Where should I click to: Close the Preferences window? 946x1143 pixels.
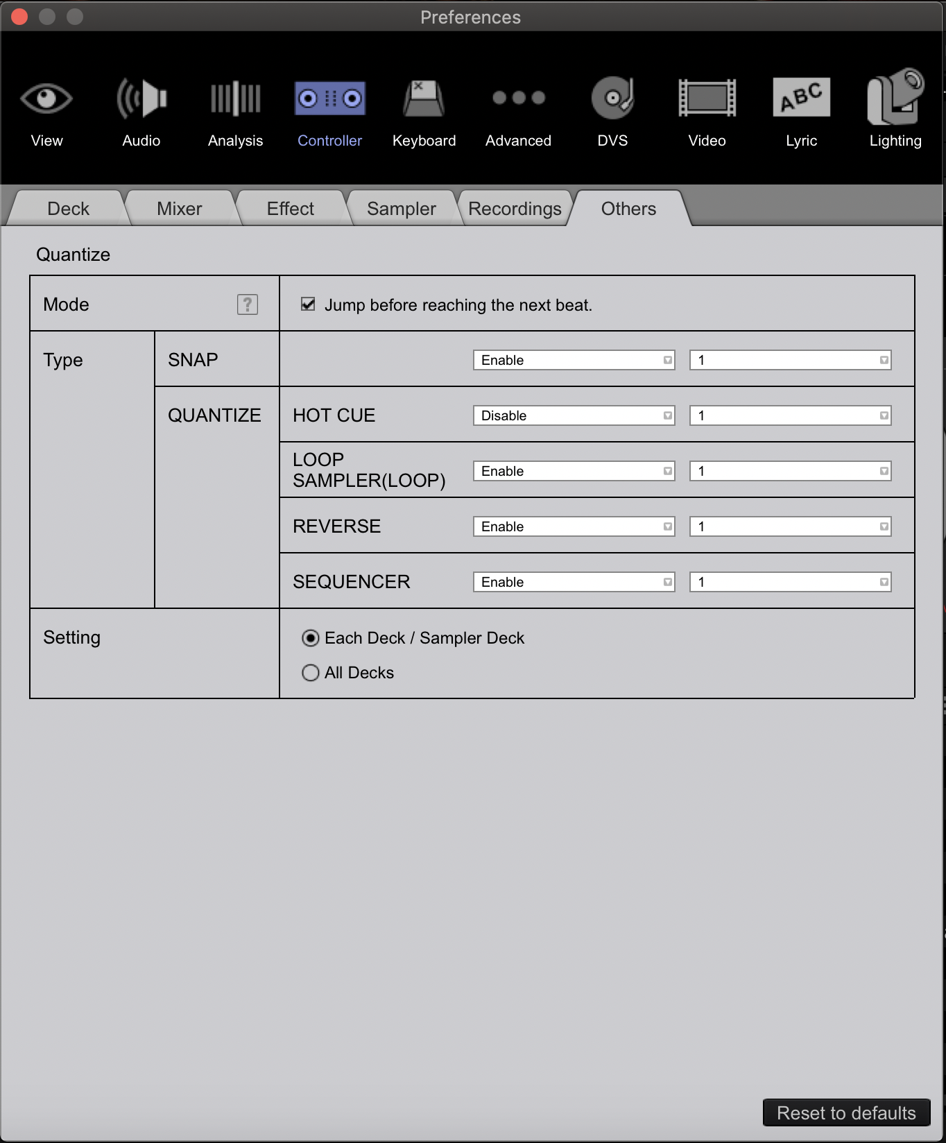tap(19, 17)
